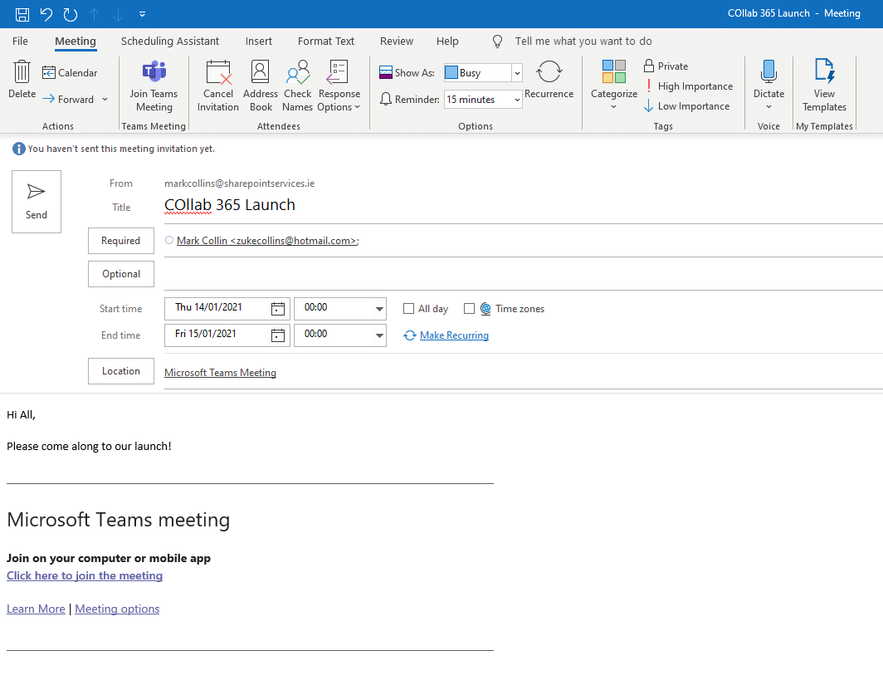The height and width of the screenshot is (680, 883).
Task: Start Dictate voice input
Action: point(768,78)
